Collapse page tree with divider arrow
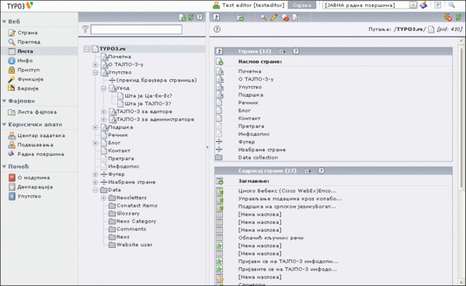 [207, 147]
